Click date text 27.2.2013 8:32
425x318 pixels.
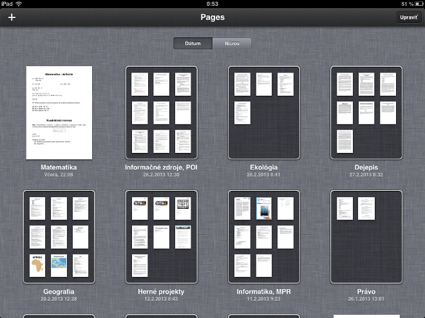(366, 175)
